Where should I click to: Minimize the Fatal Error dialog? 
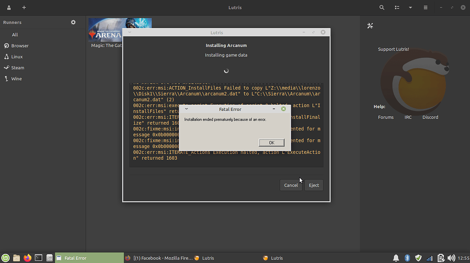click(274, 109)
